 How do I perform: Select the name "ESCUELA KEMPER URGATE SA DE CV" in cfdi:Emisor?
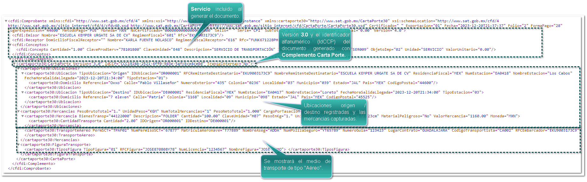point(95,35)
